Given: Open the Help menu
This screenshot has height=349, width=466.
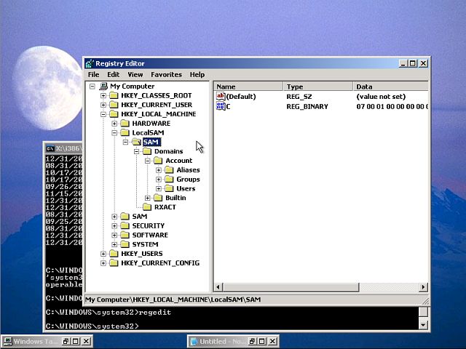Looking at the screenshot, I should [197, 74].
